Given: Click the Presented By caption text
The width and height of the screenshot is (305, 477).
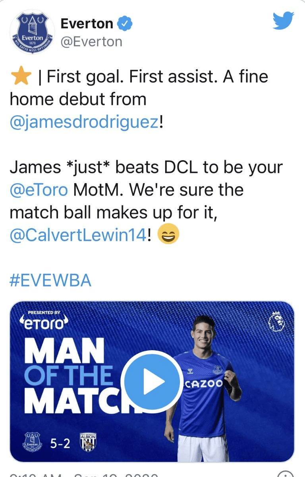Looking at the screenshot, I should (x=44, y=312).
